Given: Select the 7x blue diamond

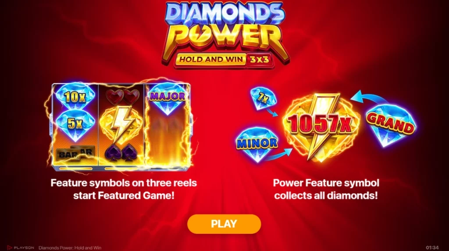Looking at the screenshot, I should [x=264, y=99].
